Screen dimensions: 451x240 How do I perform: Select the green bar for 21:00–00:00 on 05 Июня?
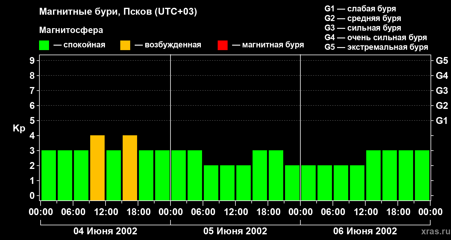[x=292, y=183]
